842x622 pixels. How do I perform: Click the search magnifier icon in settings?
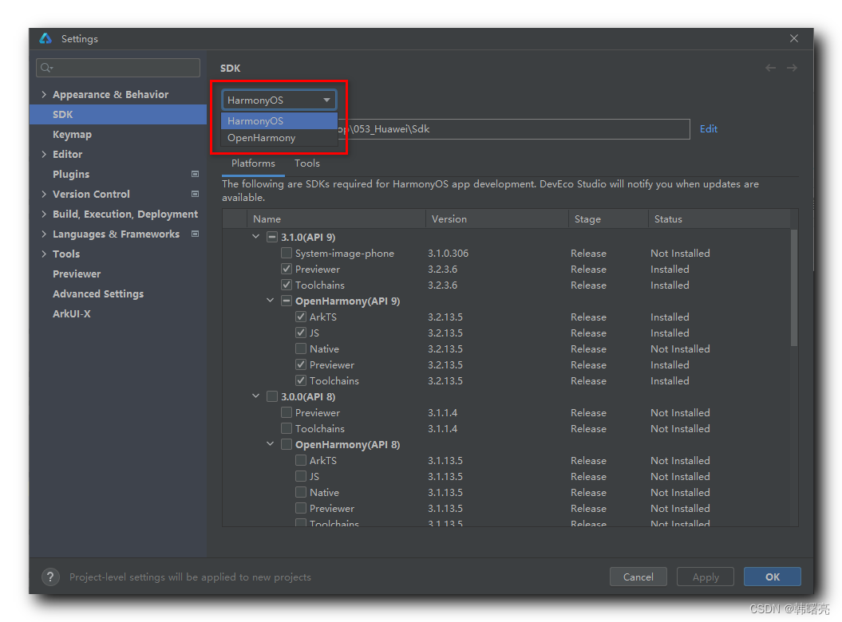(46, 68)
